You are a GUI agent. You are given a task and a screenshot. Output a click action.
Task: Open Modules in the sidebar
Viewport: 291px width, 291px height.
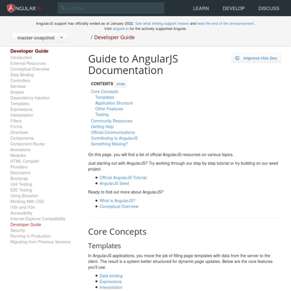point(18,155)
